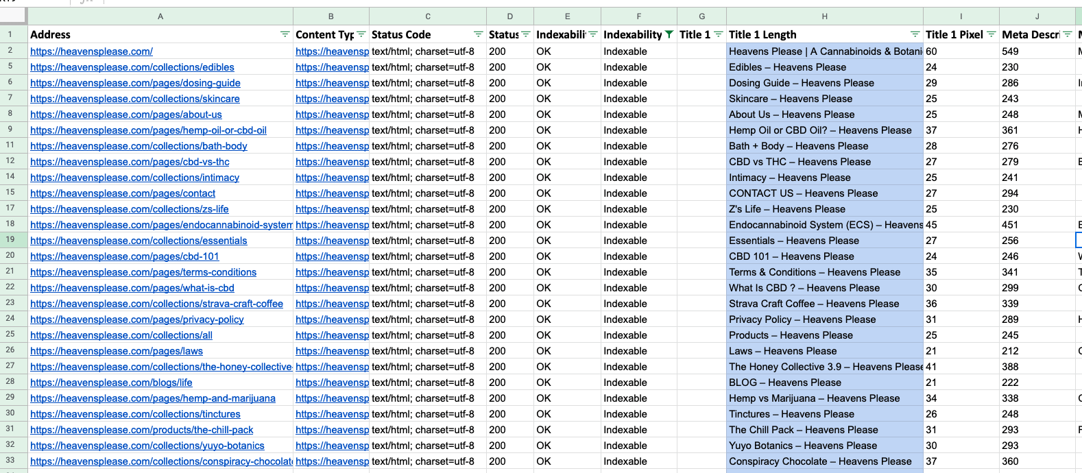This screenshot has height=473, width=1082.
Task: Select the value 60 in row 2
Action: pos(961,51)
